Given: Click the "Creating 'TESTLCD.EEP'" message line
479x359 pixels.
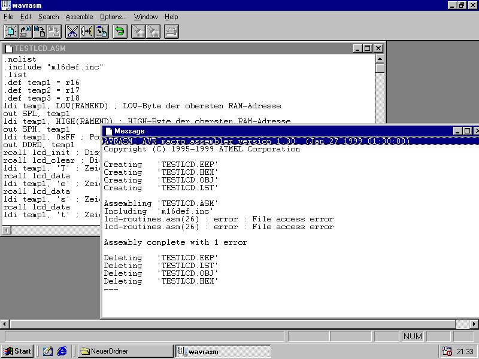Looking at the screenshot, I should 161,165.
